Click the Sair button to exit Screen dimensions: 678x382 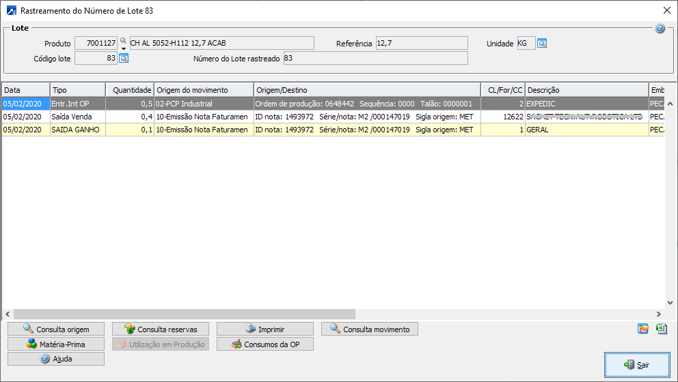coord(637,365)
